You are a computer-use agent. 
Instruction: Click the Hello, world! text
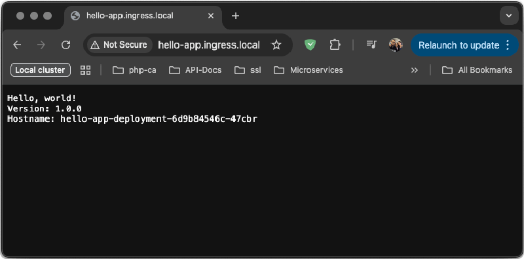pyautogui.click(x=42, y=98)
